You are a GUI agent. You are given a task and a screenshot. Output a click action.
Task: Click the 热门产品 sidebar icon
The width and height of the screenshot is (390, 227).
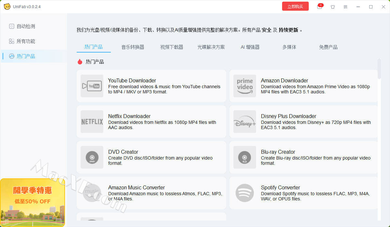(12, 56)
